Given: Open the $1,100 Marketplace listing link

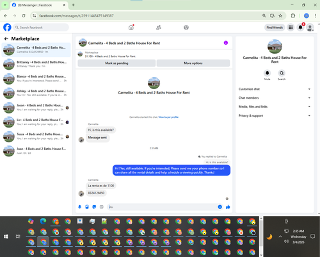Looking at the screenshot, I should tap(110, 56).
